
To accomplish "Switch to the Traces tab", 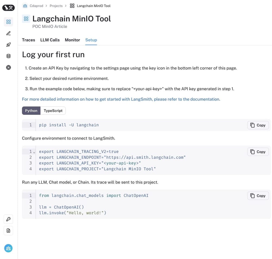I will pyautogui.click(x=28, y=40).
